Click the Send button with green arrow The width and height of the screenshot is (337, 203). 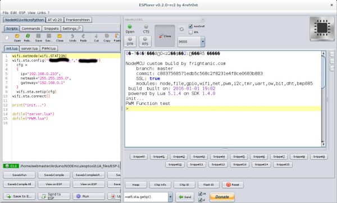(185, 197)
